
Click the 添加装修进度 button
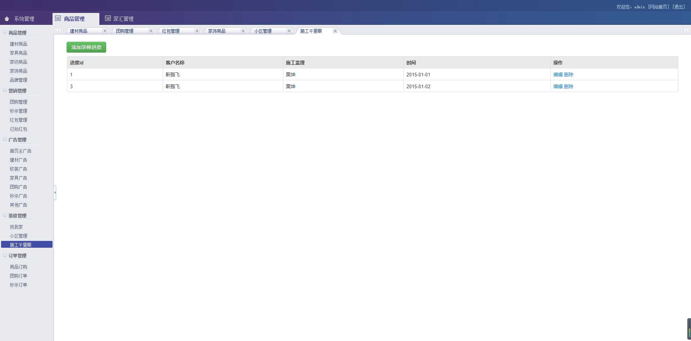click(86, 47)
